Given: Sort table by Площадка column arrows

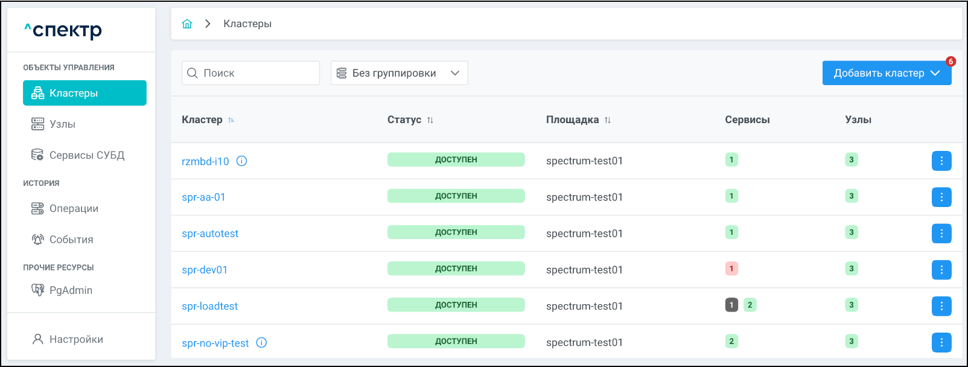Looking at the screenshot, I should [608, 120].
